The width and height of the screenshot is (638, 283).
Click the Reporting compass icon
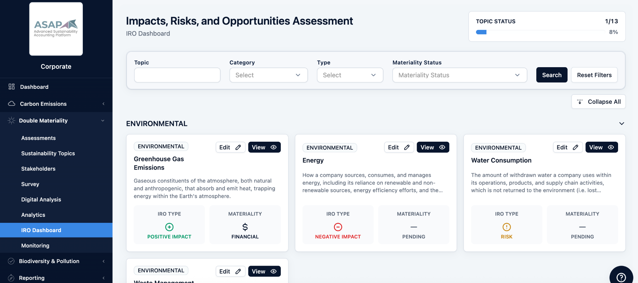coord(11,278)
